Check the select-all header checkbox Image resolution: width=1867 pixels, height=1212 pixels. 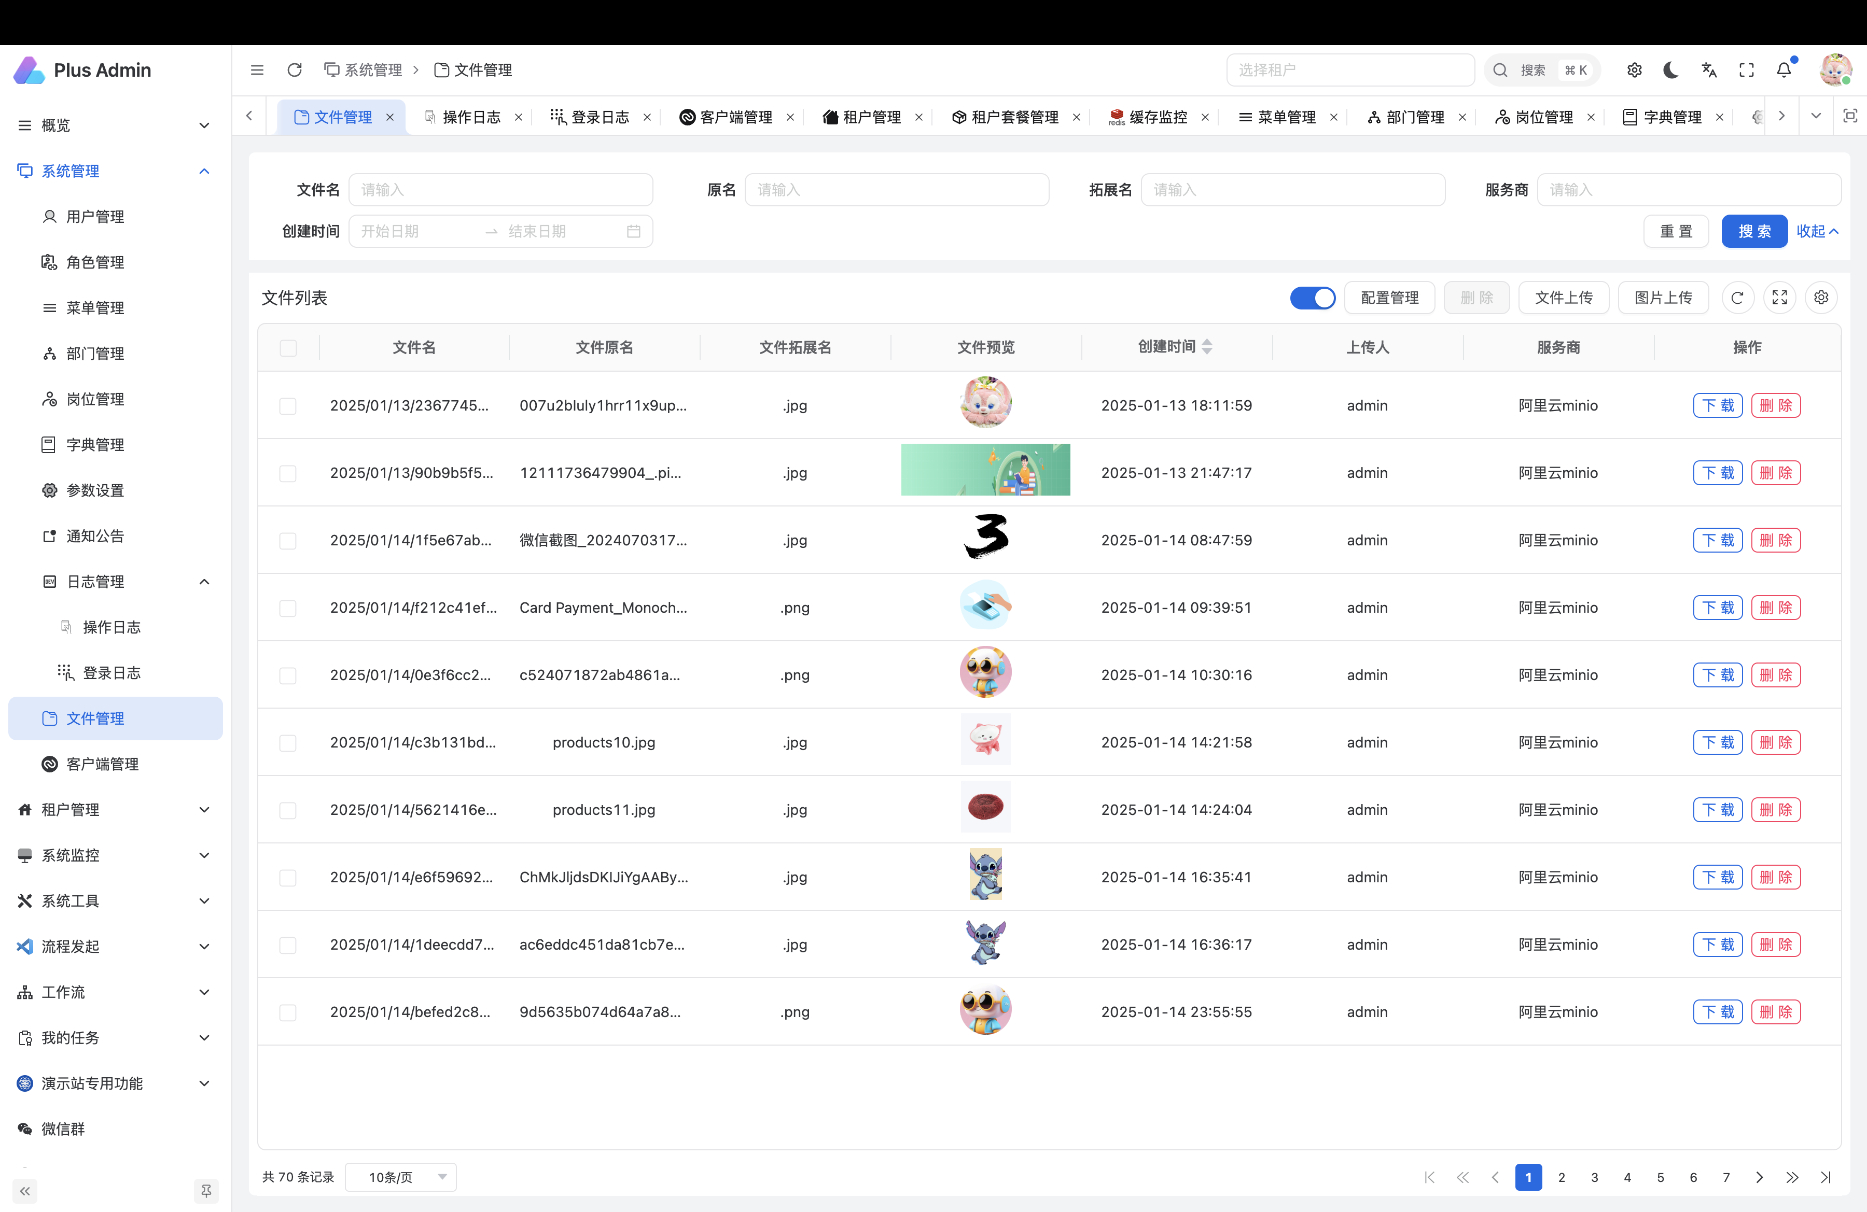[x=289, y=348]
